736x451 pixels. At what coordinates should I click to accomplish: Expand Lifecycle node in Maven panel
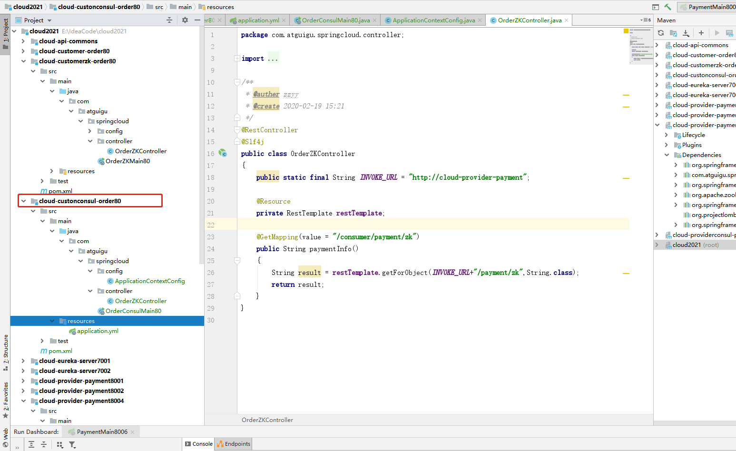pyautogui.click(x=667, y=135)
